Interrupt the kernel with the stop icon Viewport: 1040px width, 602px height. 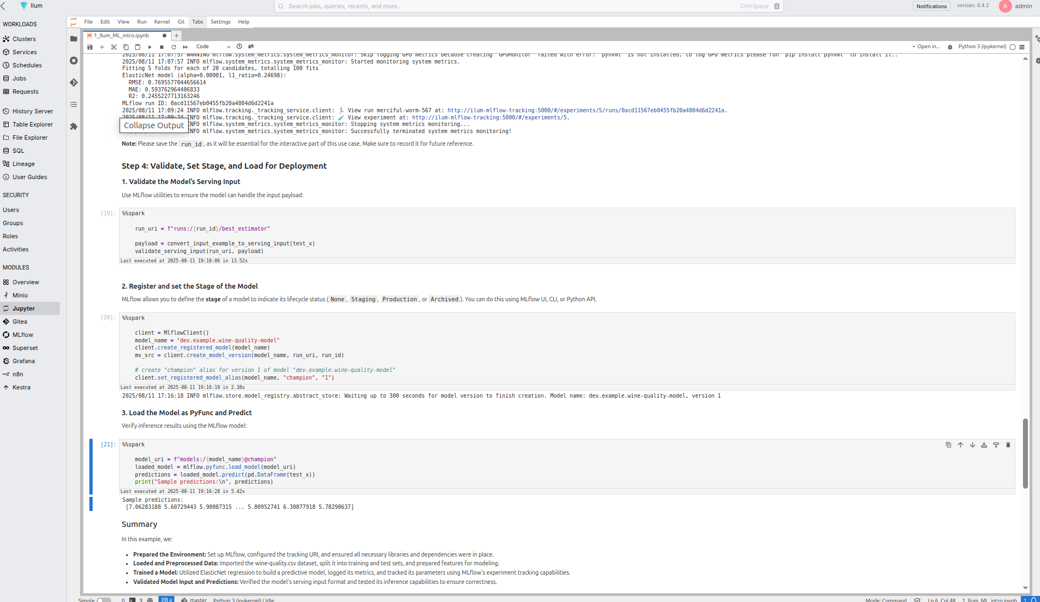pyautogui.click(x=161, y=47)
